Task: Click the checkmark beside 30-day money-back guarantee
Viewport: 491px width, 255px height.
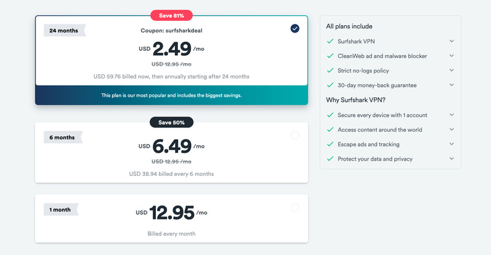Action: (330, 85)
